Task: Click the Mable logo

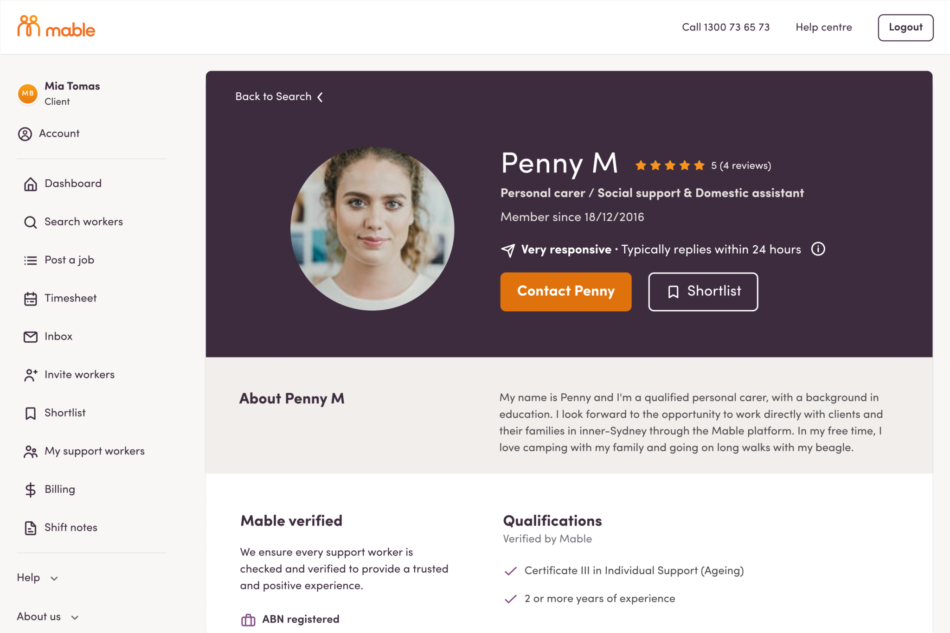Action: (56, 27)
